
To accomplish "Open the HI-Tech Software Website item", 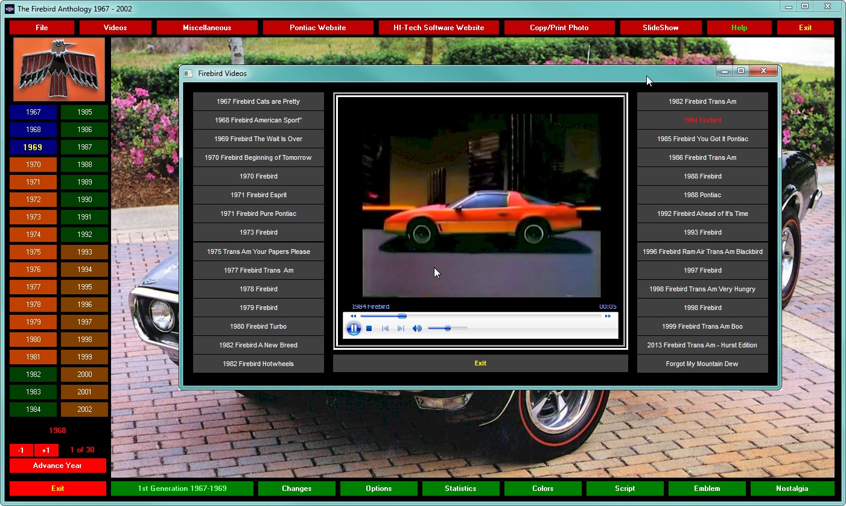I will [439, 28].
